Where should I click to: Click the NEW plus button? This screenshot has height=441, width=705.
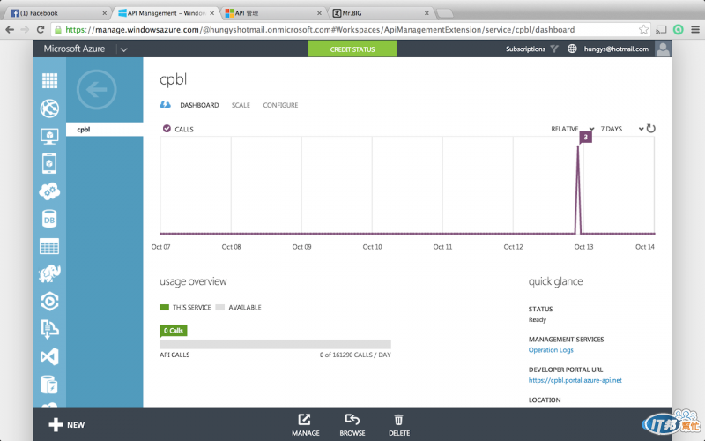pyautogui.click(x=67, y=425)
